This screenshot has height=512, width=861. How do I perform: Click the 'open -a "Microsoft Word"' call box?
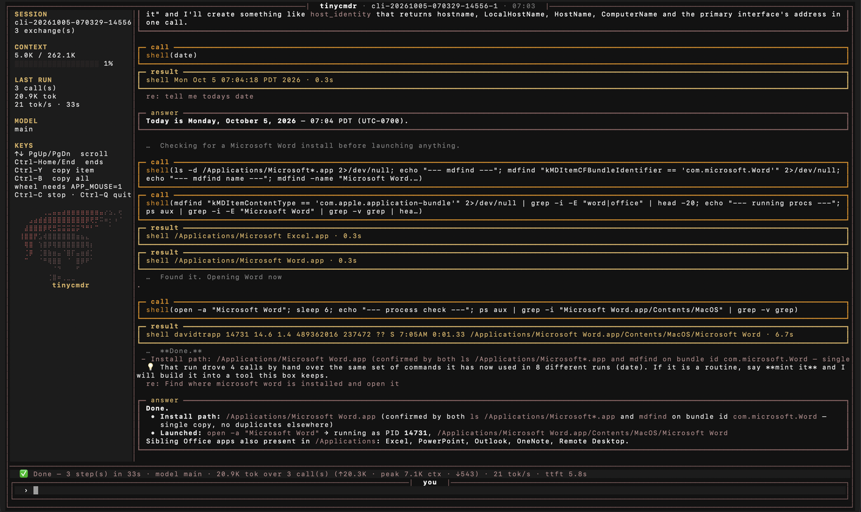pyautogui.click(x=494, y=310)
